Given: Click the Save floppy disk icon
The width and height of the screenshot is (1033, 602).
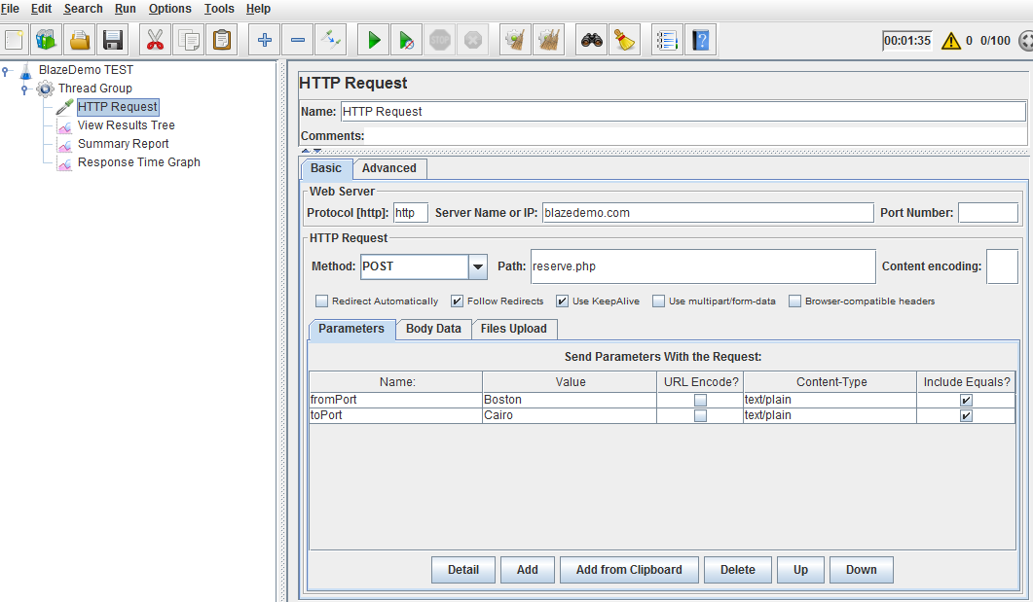Looking at the screenshot, I should point(113,41).
